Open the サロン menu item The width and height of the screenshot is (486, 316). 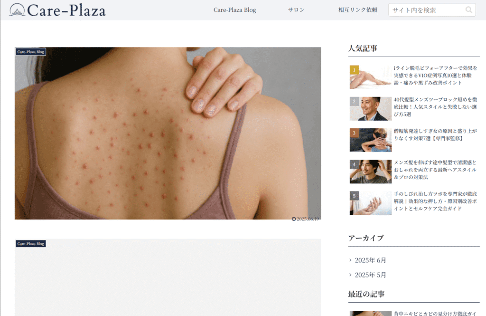click(296, 10)
